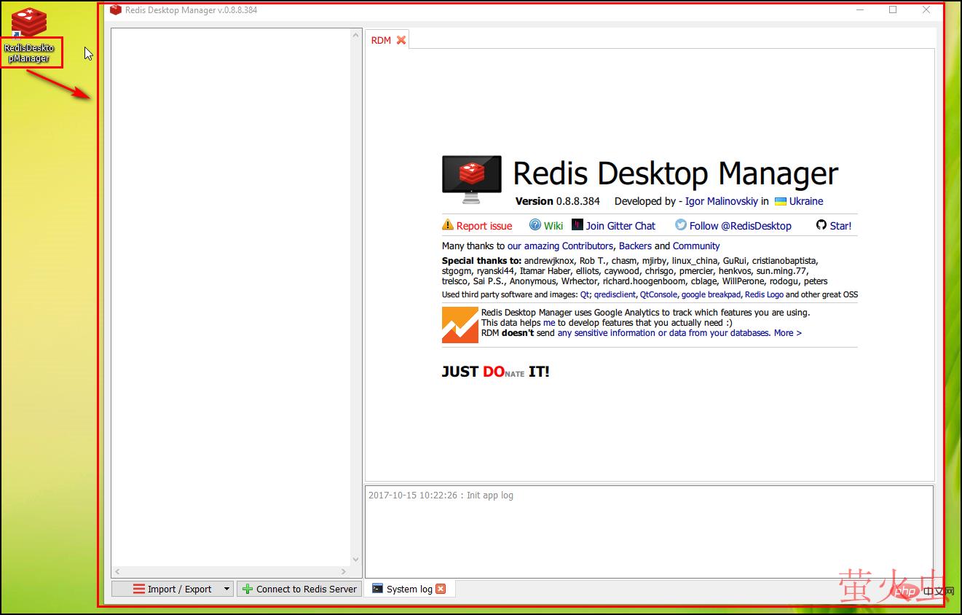Open the Star! link
This screenshot has width=962, height=615.
point(840,226)
